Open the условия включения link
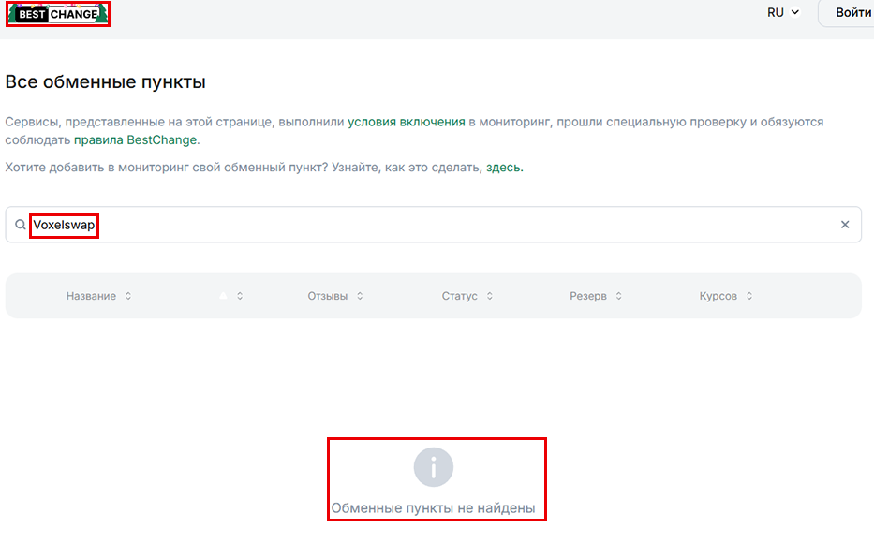The width and height of the screenshot is (874, 543). (407, 122)
